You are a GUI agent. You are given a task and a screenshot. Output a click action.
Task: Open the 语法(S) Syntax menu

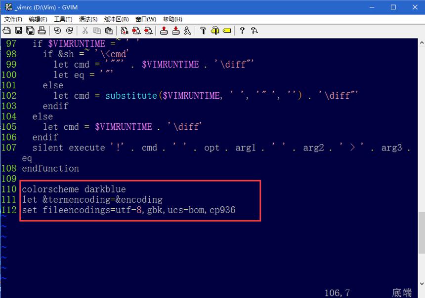(88, 19)
